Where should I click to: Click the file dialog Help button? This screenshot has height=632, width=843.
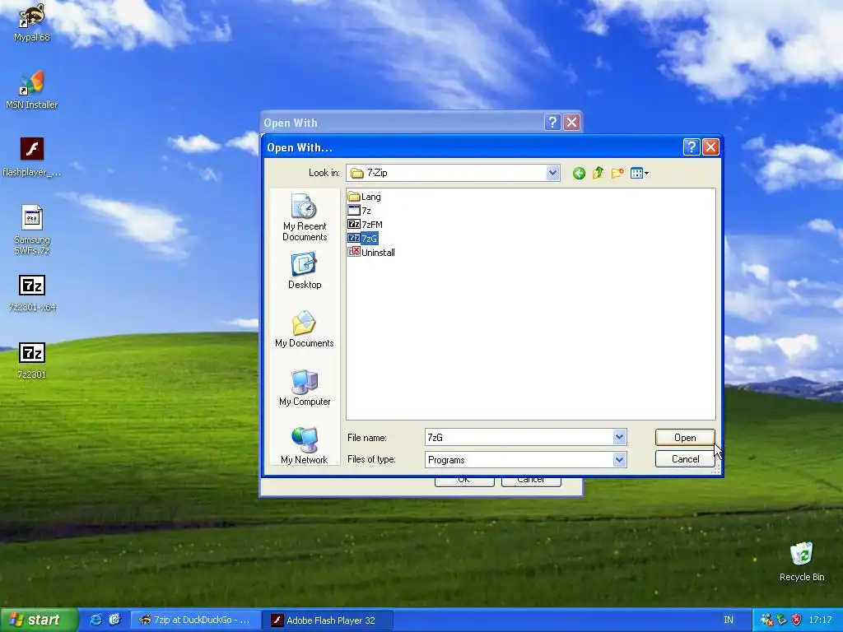[x=692, y=146]
